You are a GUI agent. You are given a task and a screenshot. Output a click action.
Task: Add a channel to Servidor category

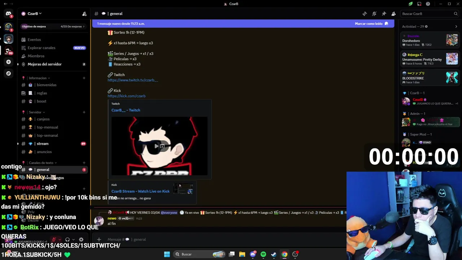[84, 112]
